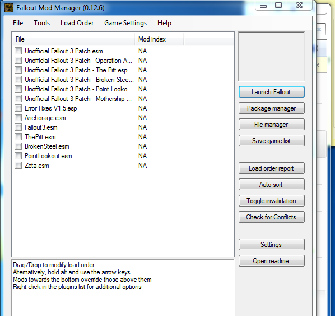Open the Help menu

coord(164,23)
